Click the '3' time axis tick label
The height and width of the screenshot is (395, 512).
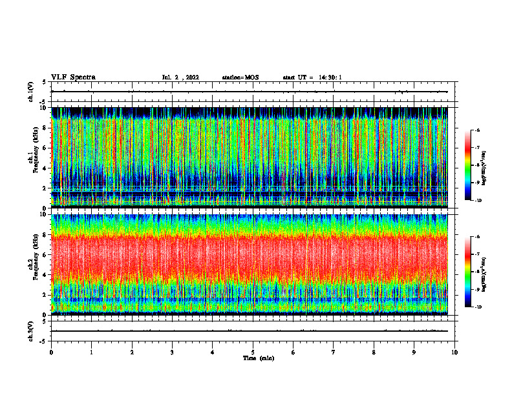[x=172, y=352]
